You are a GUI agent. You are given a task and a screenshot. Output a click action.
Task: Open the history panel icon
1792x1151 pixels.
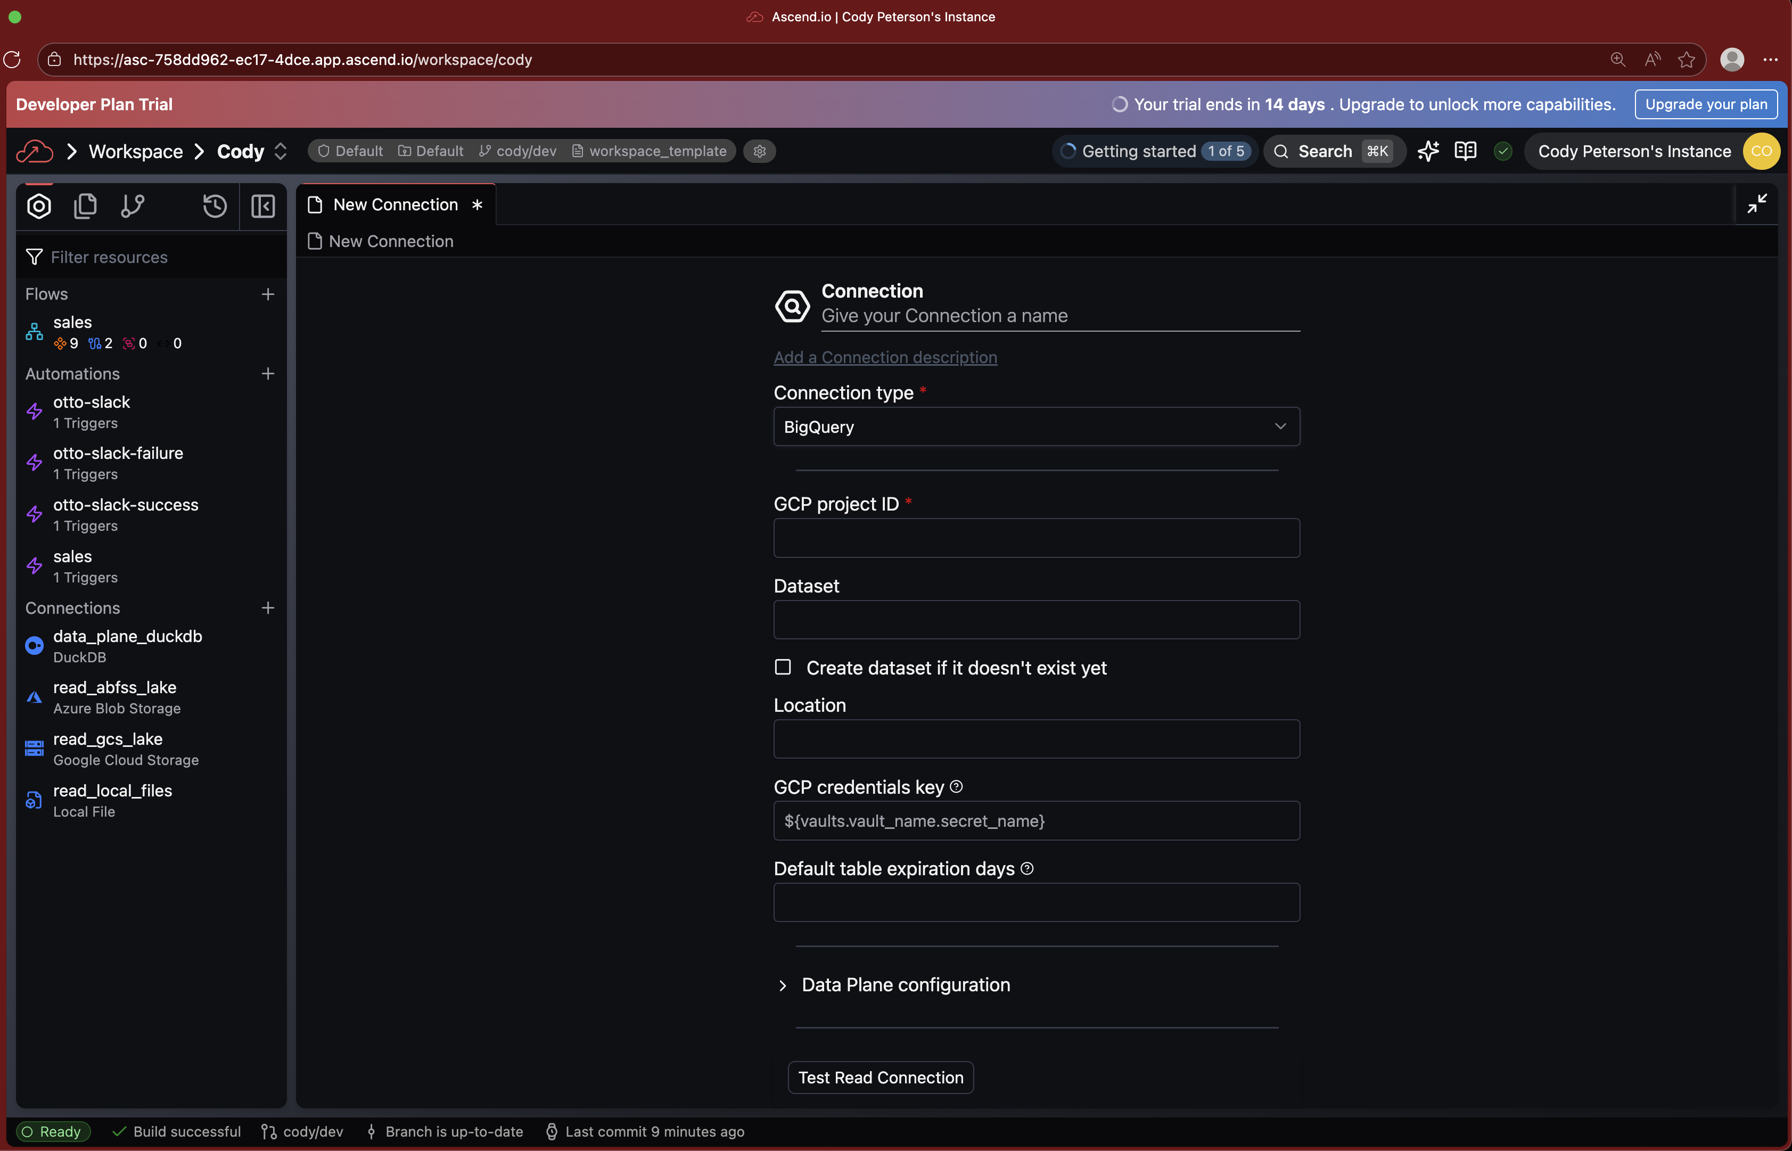[215, 205]
